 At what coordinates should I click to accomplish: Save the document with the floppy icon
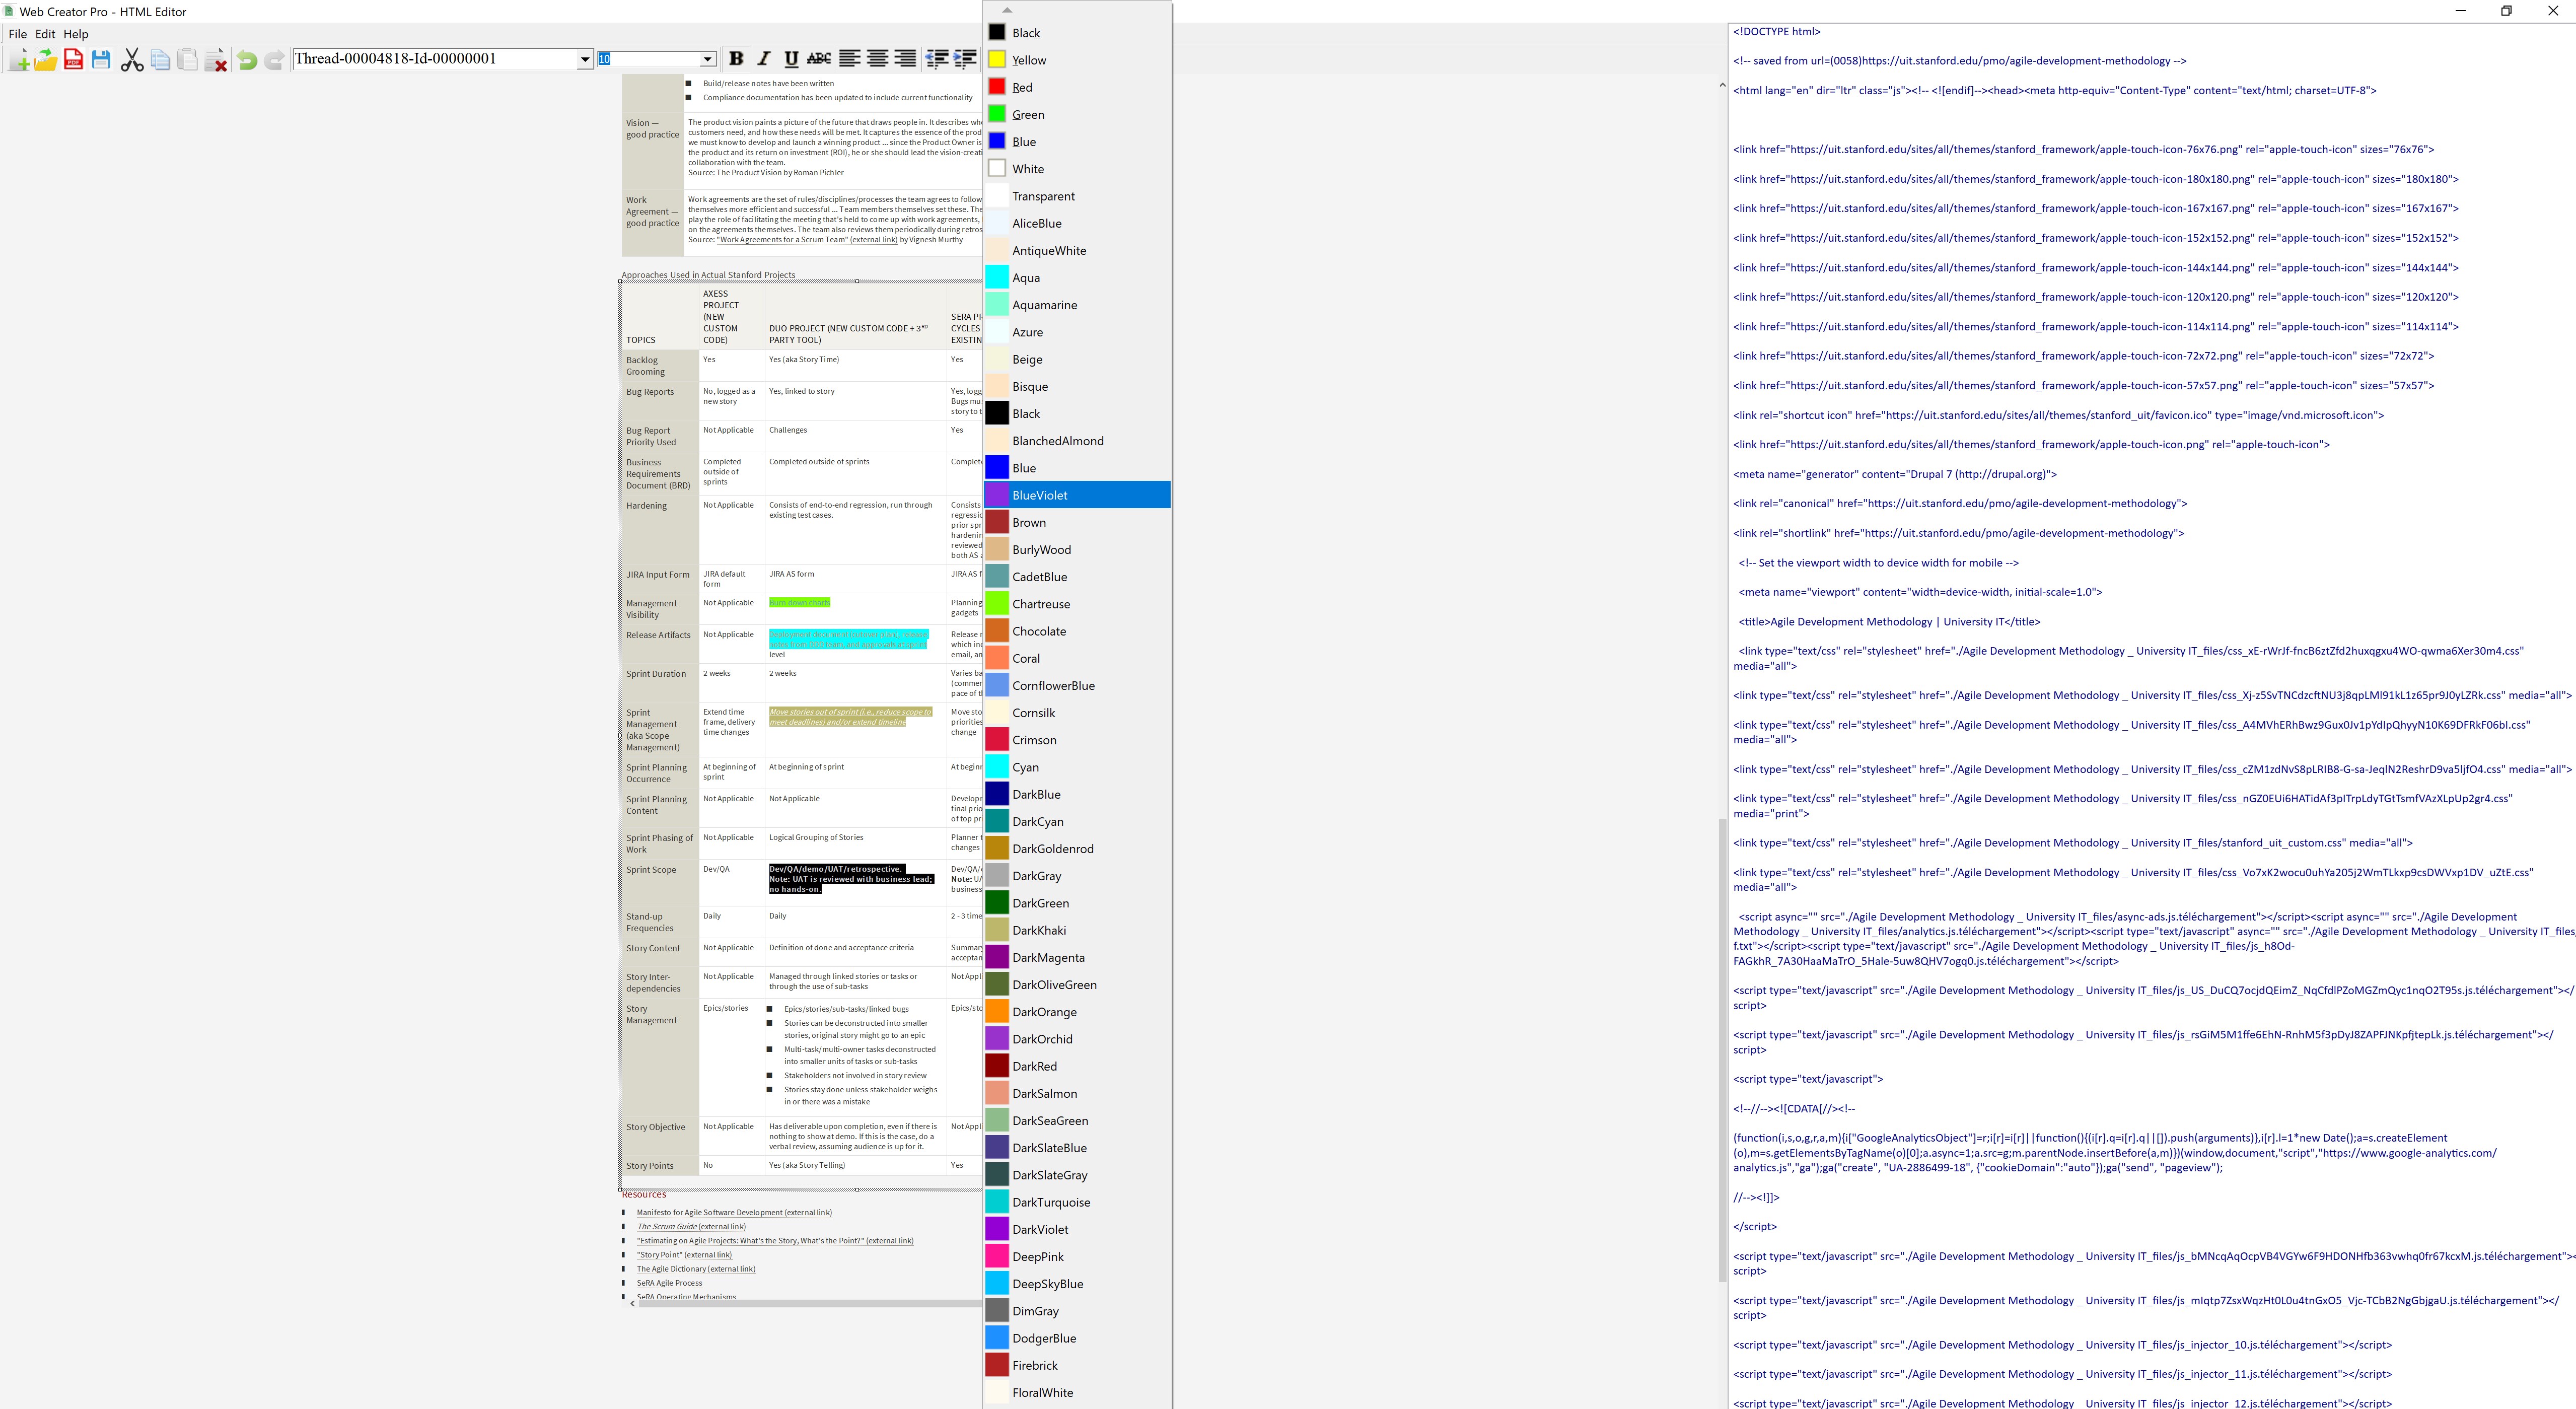[101, 60]
